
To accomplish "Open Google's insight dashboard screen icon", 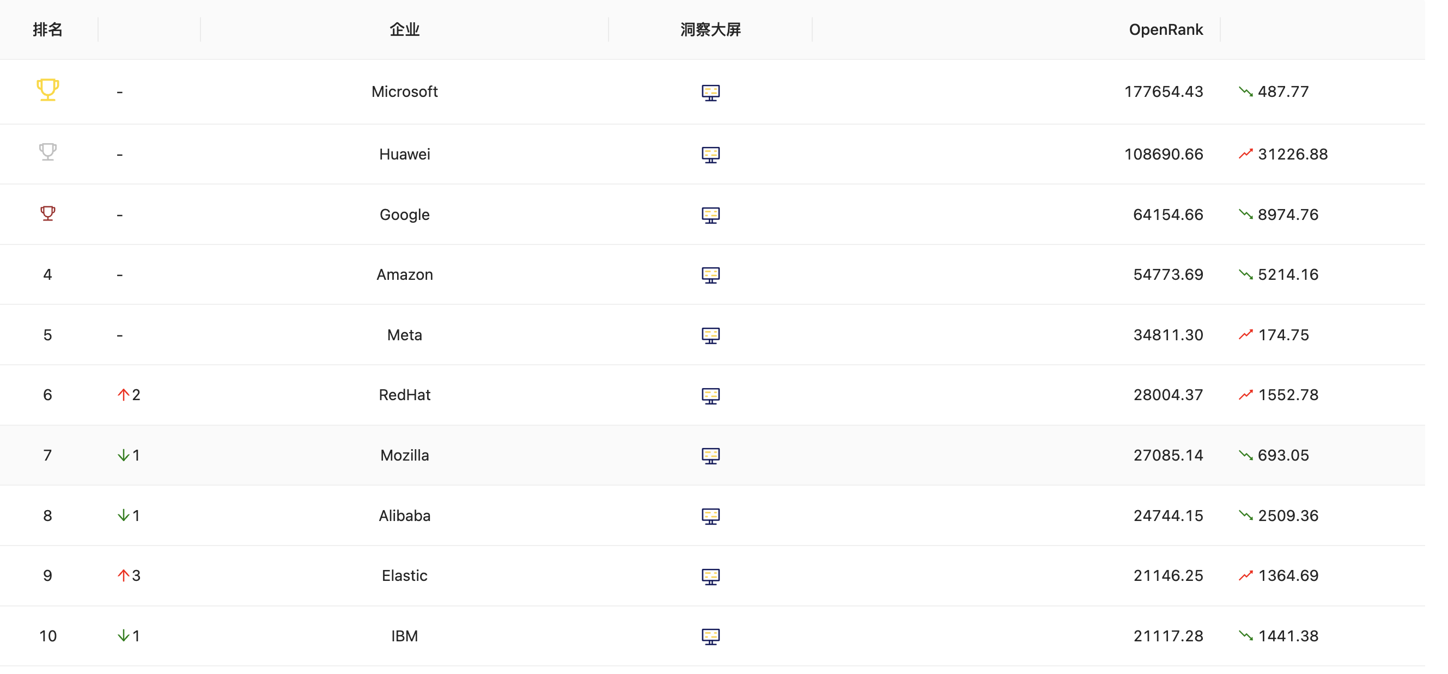I will (x=710, y=215).
